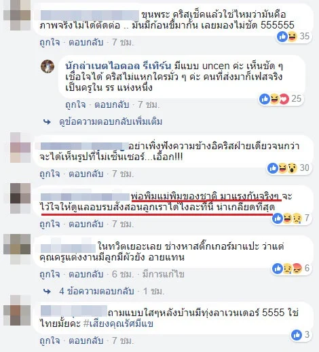Viewport: 319px width, 352px height.
Task: Open profile นักล่าเนตไอดอล รีเทิร์น
Action: (x=118, y=66)
